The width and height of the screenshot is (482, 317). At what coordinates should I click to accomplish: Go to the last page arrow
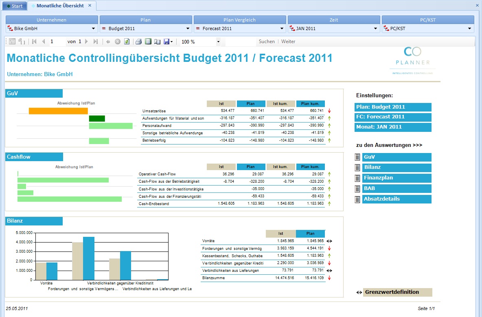point(96,42)
